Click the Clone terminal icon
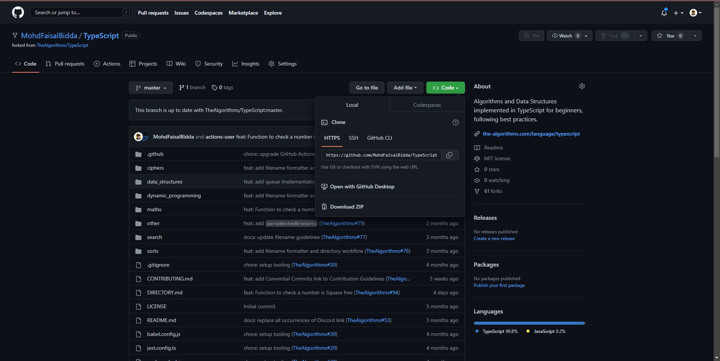This screenshot has width=720, height=361. point(324,122)
